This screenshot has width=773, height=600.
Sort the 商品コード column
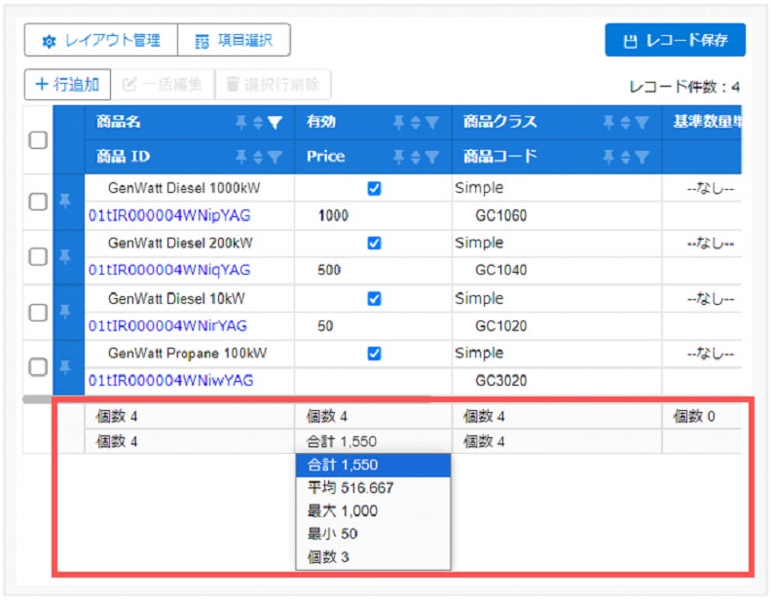626,157
